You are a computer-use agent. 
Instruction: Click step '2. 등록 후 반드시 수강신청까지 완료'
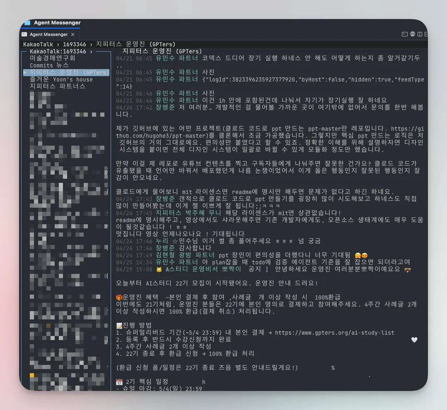pos(173,339)
